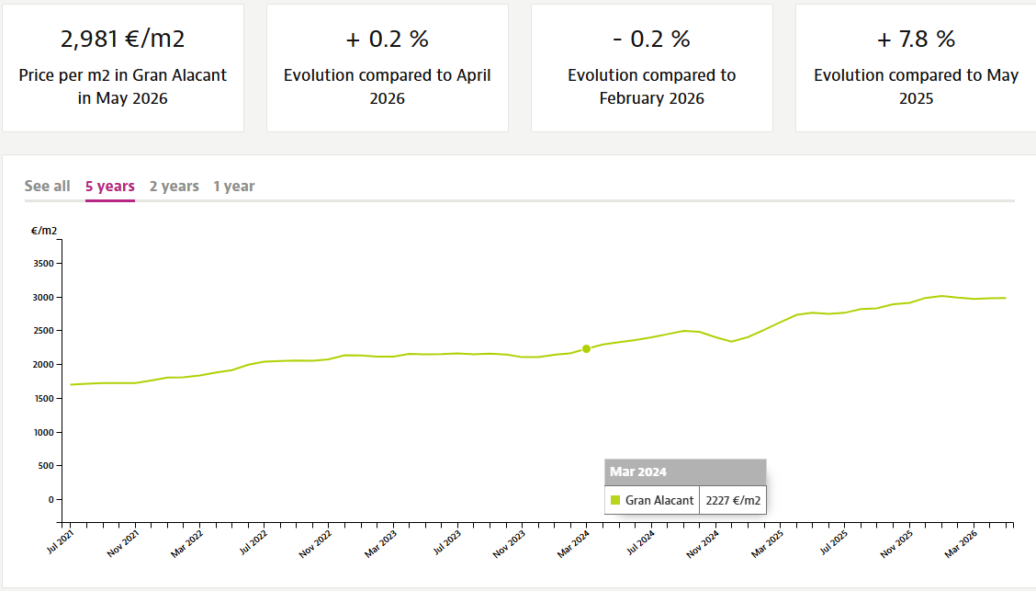Click the green Gran Alacant legend swatch
1036x591 pixels.
point(615,500)
